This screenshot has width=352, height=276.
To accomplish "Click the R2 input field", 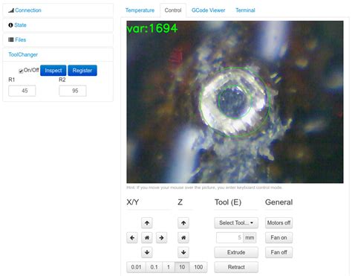I will tap(73, 91).
